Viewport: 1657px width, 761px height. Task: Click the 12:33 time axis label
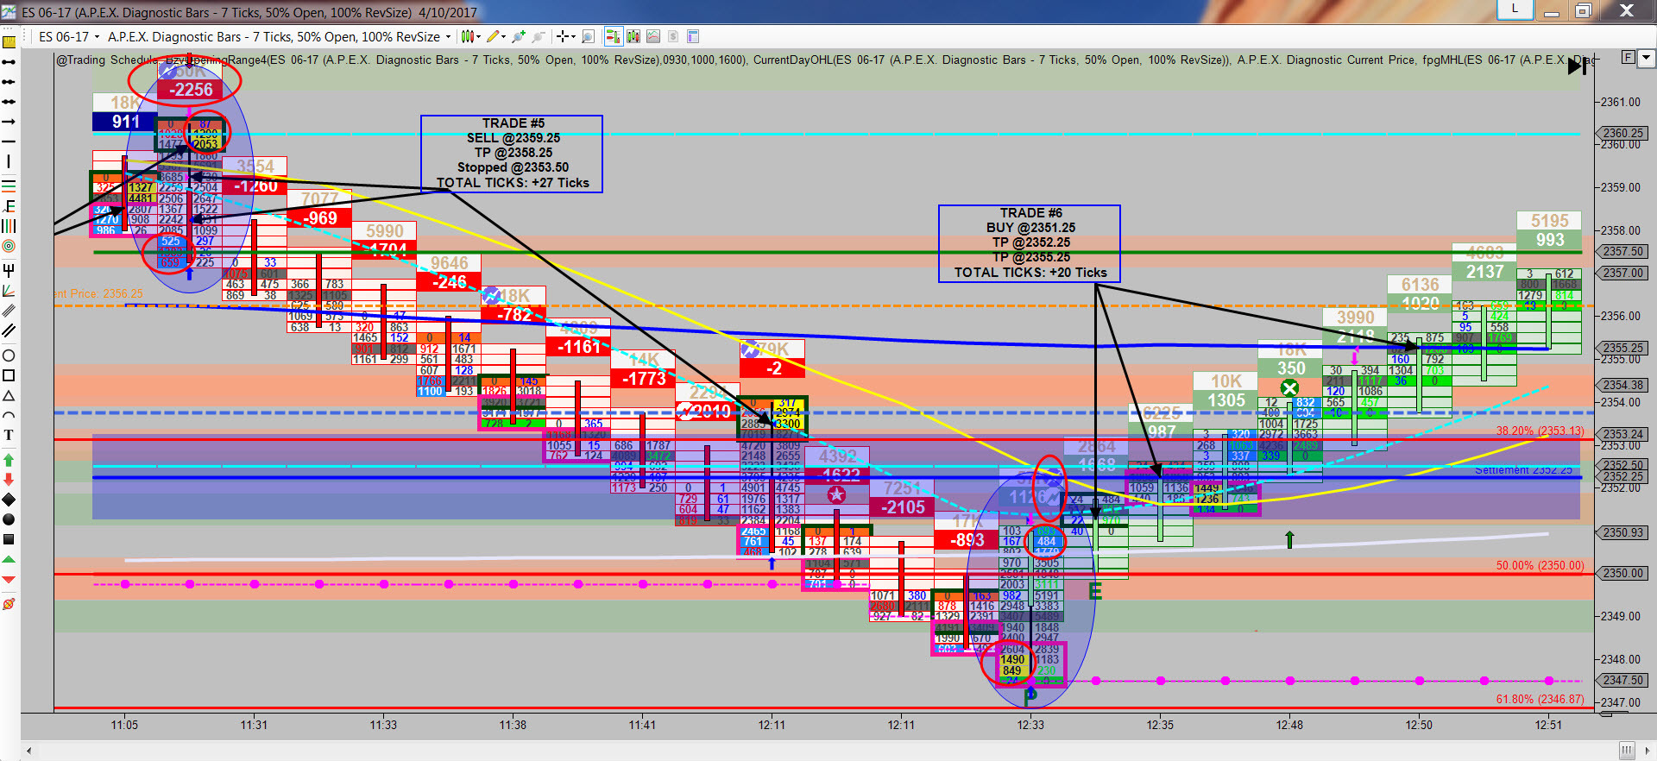1030,725
